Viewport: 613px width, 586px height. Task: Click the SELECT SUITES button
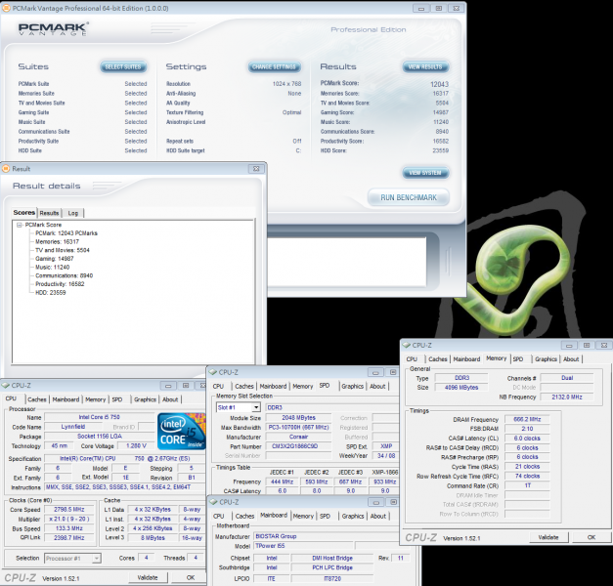[x=123, y=66]
